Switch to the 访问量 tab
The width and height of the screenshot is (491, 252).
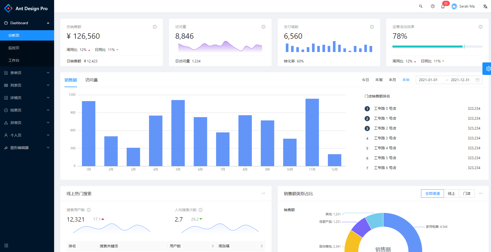[92, 80]
